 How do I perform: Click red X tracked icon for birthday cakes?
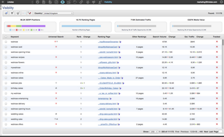click(x=217, y=88)
